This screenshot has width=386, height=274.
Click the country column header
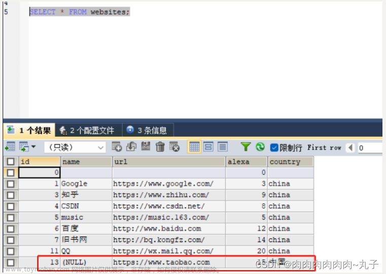[291, 162]
